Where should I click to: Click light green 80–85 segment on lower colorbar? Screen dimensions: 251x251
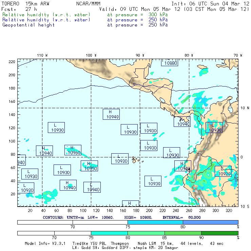pos(146,233)
